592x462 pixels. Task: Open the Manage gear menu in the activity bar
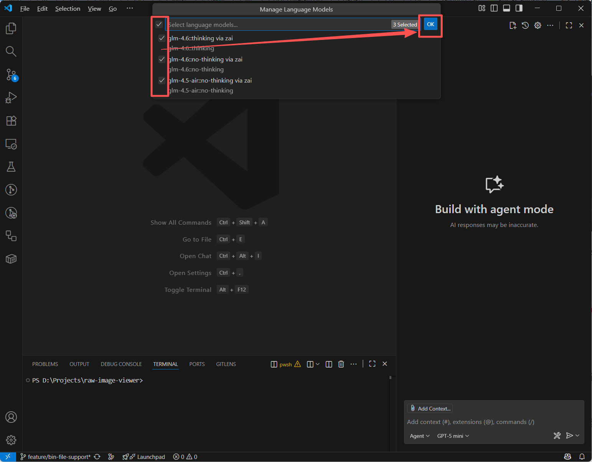[11, 440]
